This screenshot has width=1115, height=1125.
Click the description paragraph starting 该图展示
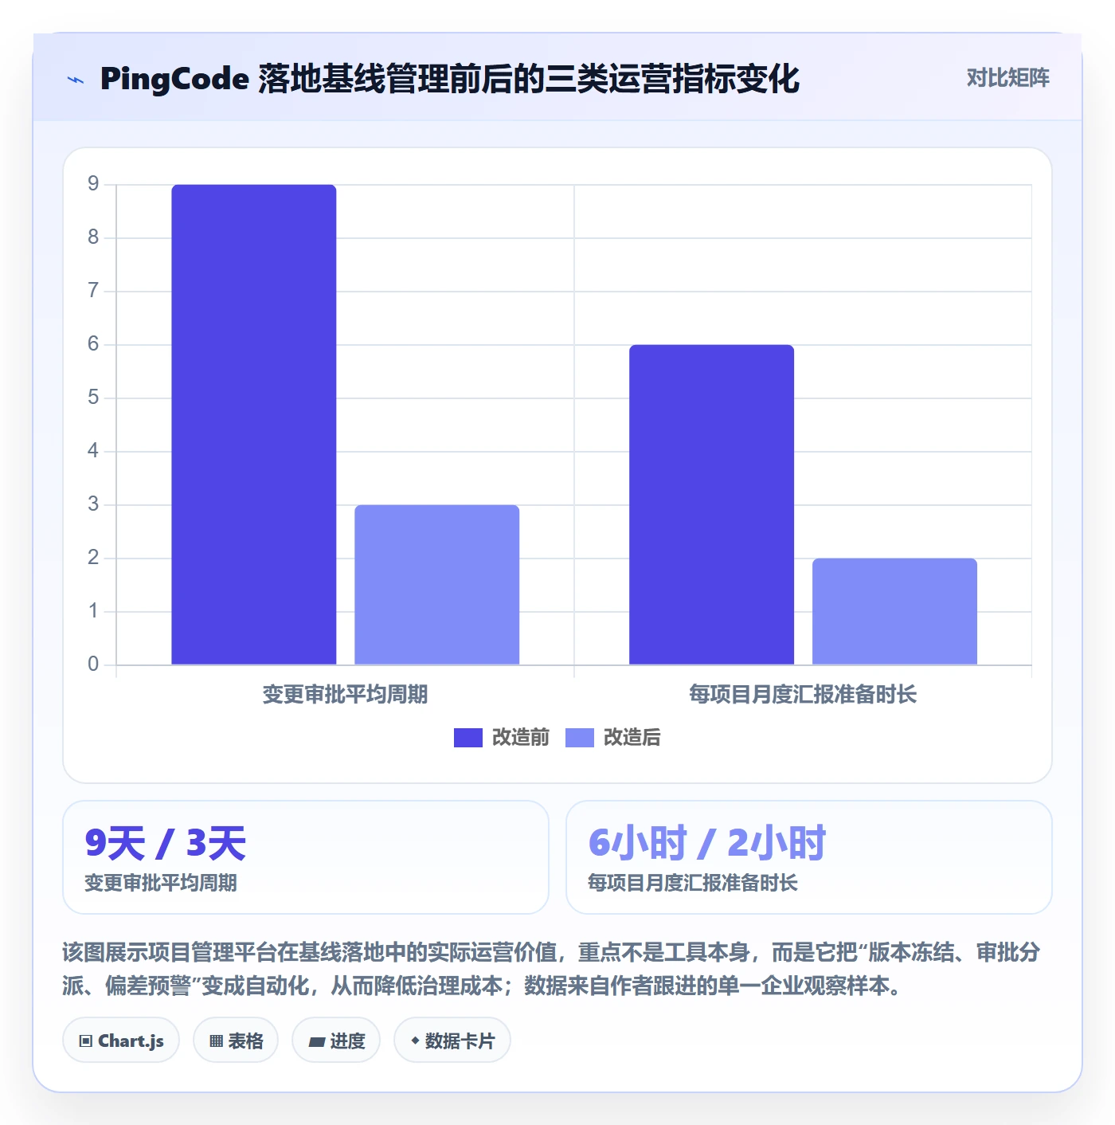point(551,969)
